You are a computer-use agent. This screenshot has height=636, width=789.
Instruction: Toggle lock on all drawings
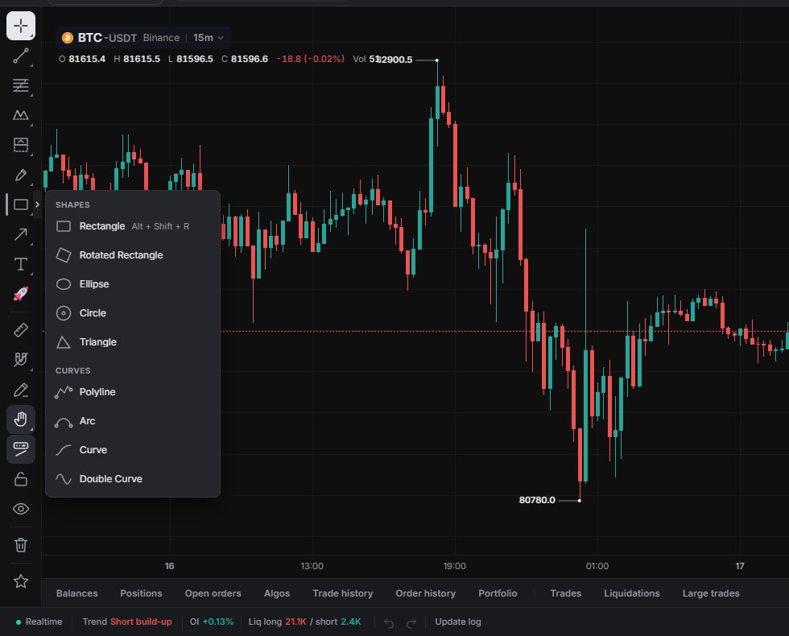[21, 479]
